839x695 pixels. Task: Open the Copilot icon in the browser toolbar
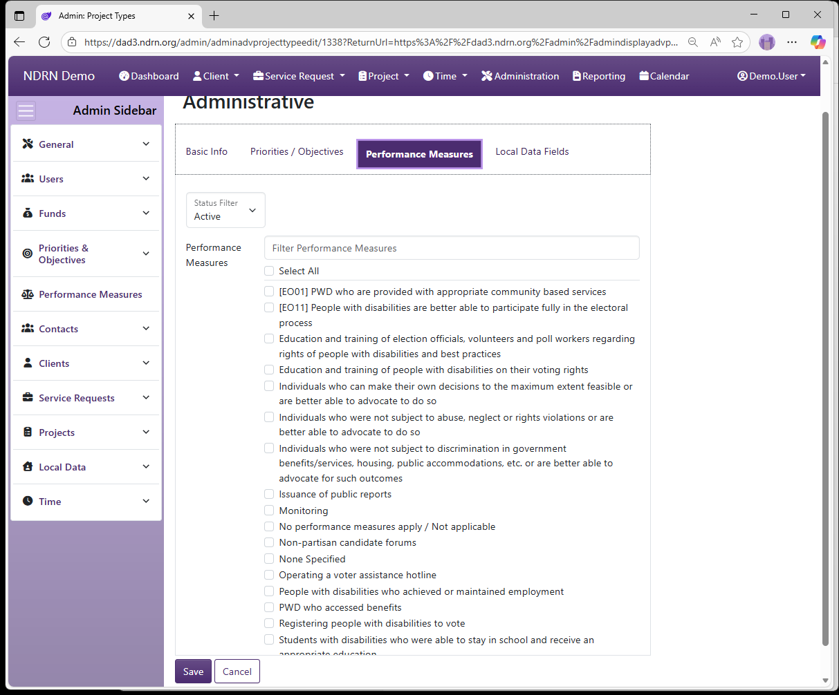818,42
